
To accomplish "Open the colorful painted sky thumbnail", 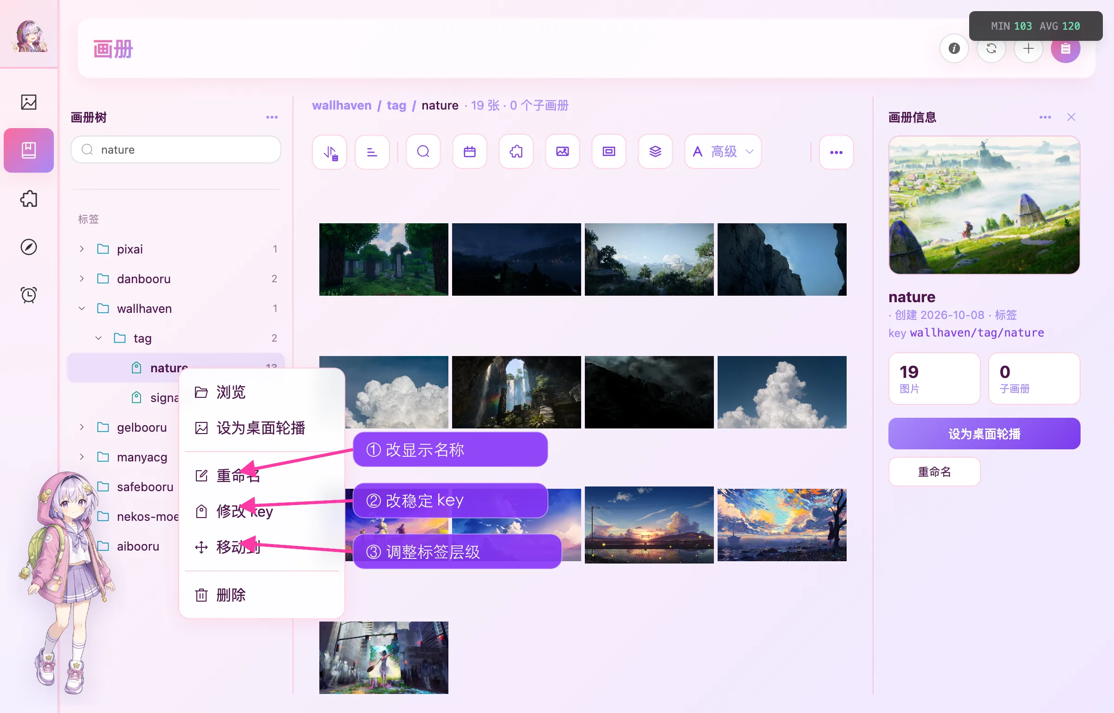I will [782, 525].
